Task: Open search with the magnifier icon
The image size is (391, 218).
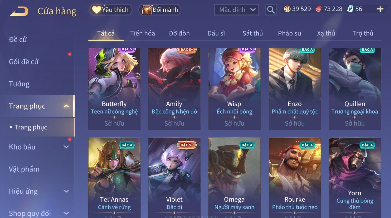Action: point(271,10)
